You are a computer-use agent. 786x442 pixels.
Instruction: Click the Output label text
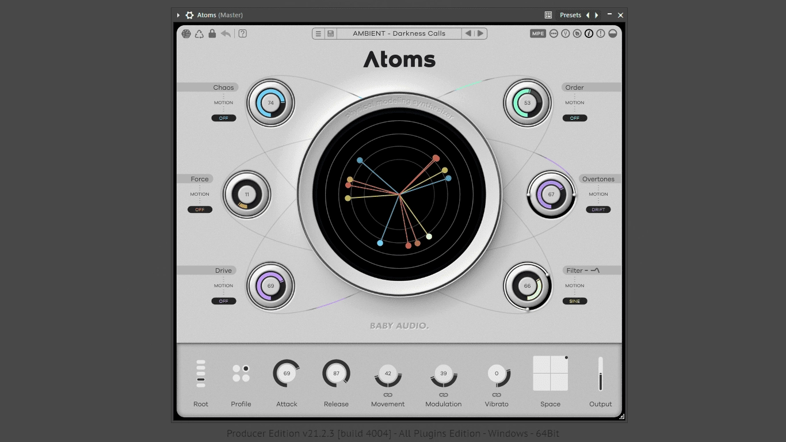601,404
